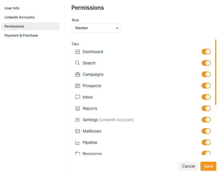Toggle the Mailboxes permission off
Viewport: 220px width, 175px height.
point(206,131)
